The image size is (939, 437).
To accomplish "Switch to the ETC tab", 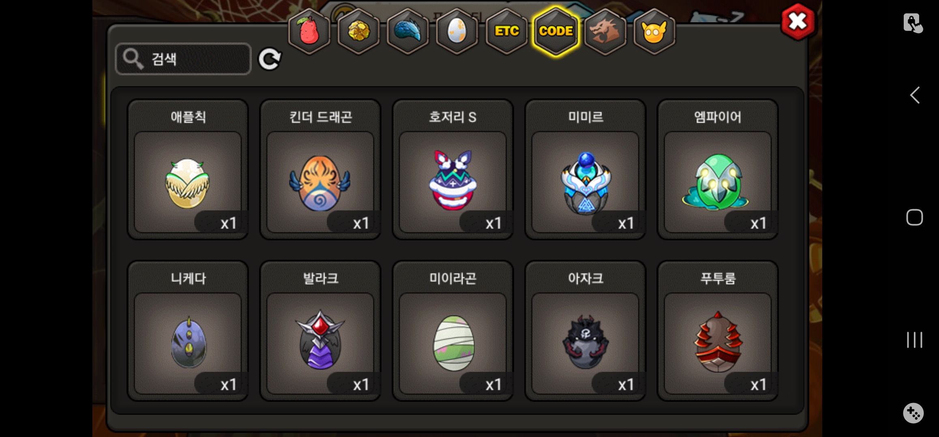I will click(x=506, y=31).
